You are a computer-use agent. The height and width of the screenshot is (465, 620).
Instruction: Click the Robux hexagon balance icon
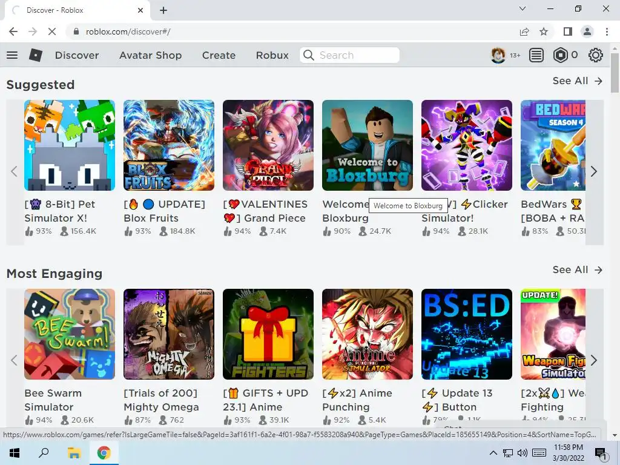click(x=560, y=55)
